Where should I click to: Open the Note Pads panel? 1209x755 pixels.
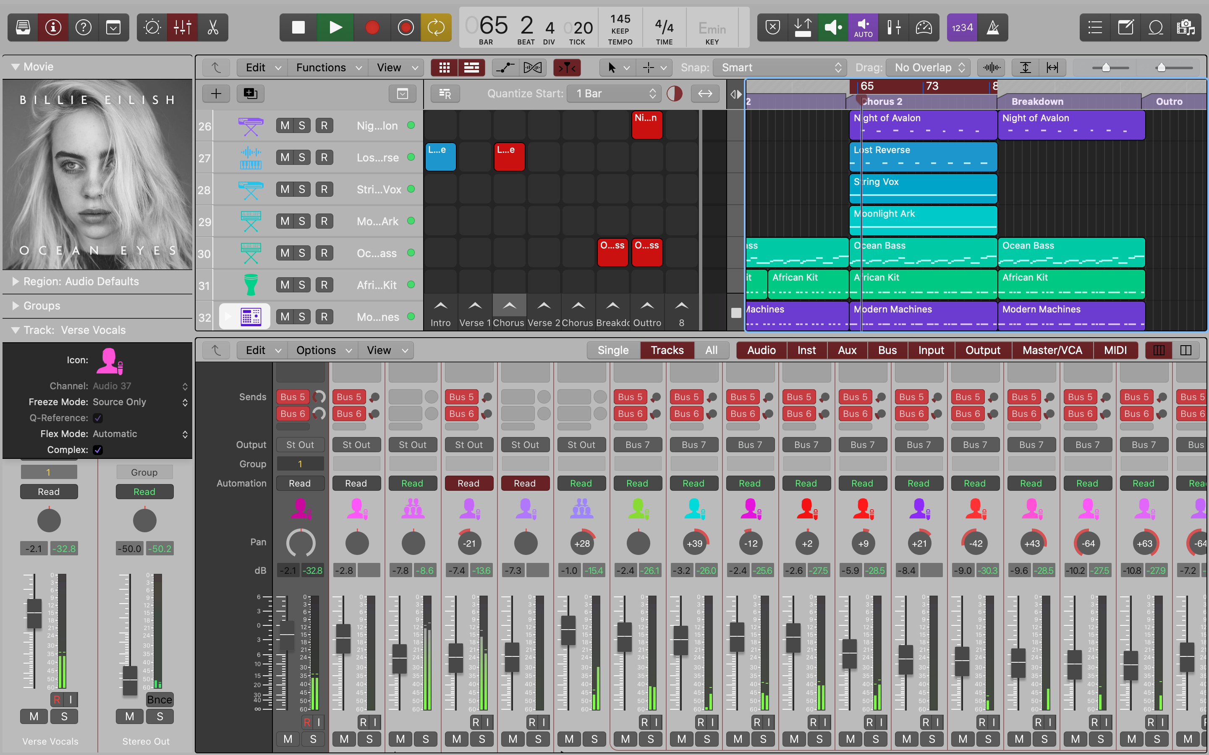click(1125, 27)
